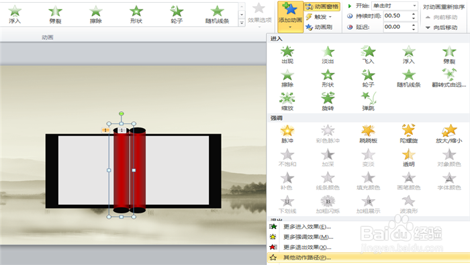
Task: Click 向前移动 reorder button
Action: click(x=441, y=17)
